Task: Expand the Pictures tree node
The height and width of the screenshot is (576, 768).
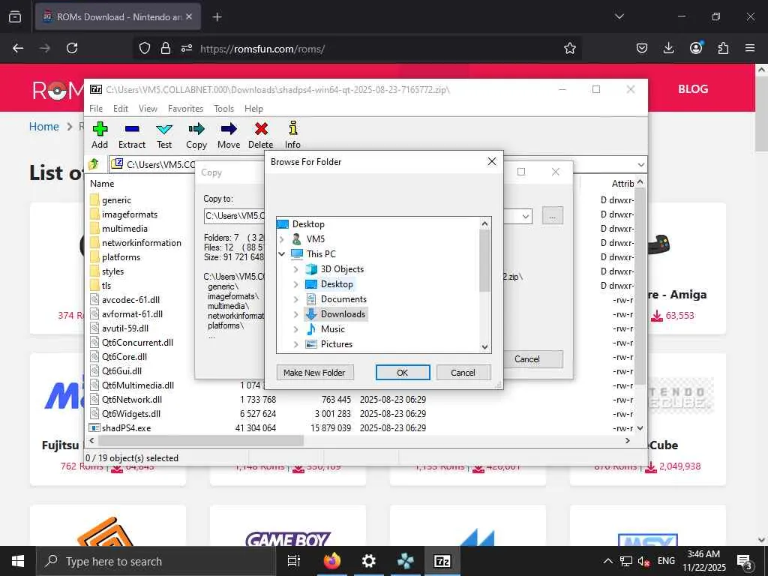Action: [295, 344]
